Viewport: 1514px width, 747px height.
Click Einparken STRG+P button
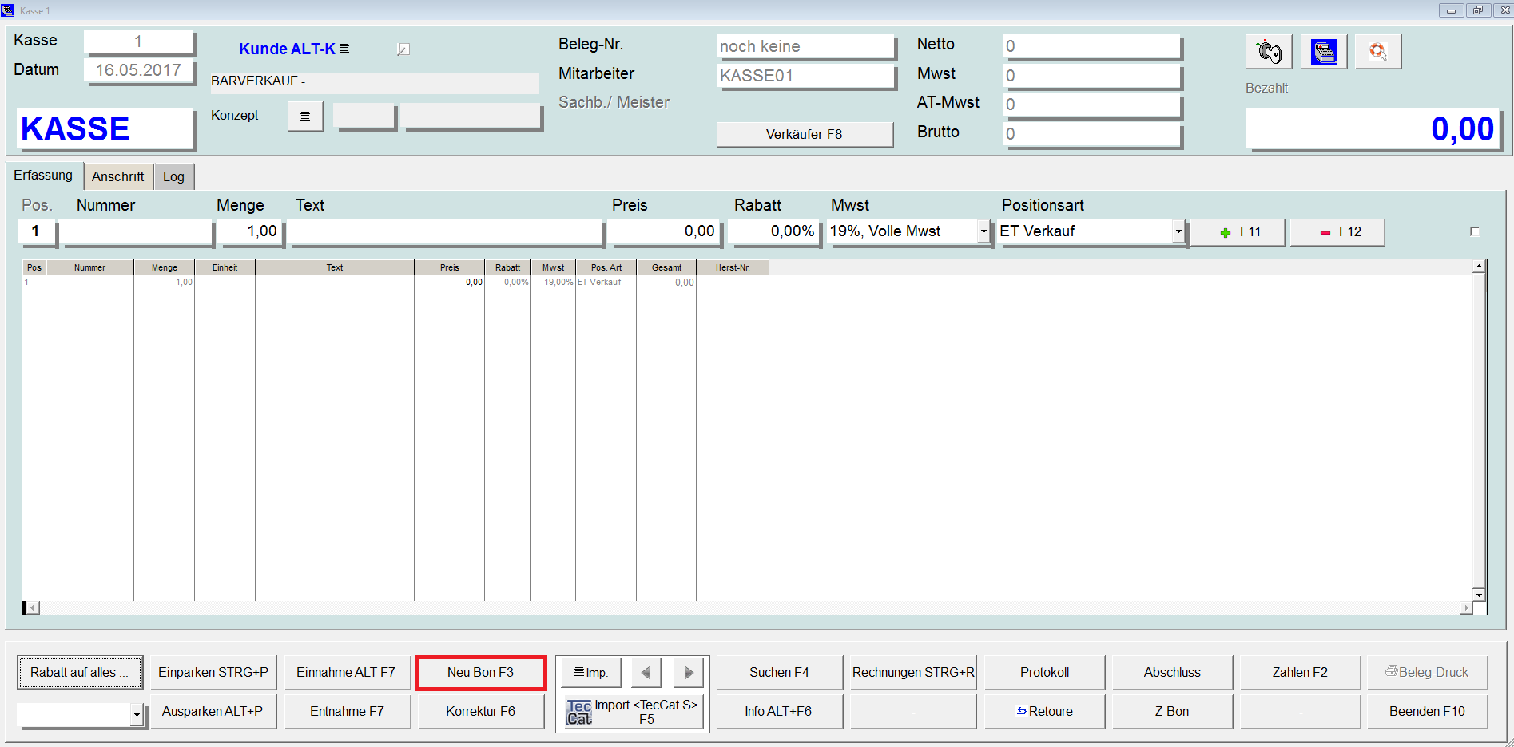tap(213, 673)
